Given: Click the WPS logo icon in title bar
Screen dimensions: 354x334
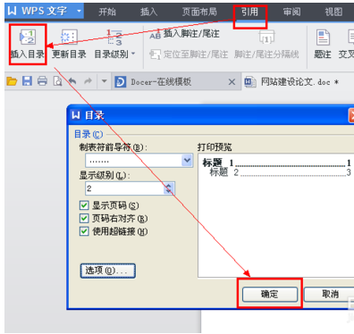Looking at the screenshot, I should pos(12,11).
